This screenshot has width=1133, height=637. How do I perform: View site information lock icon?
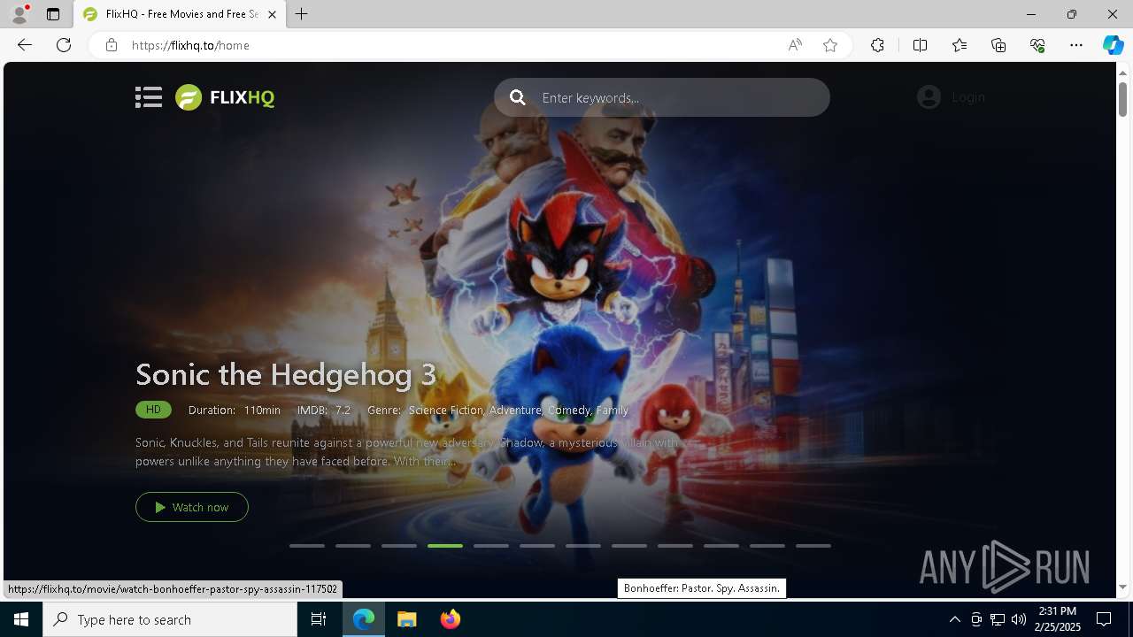click(x=112, y=45)
